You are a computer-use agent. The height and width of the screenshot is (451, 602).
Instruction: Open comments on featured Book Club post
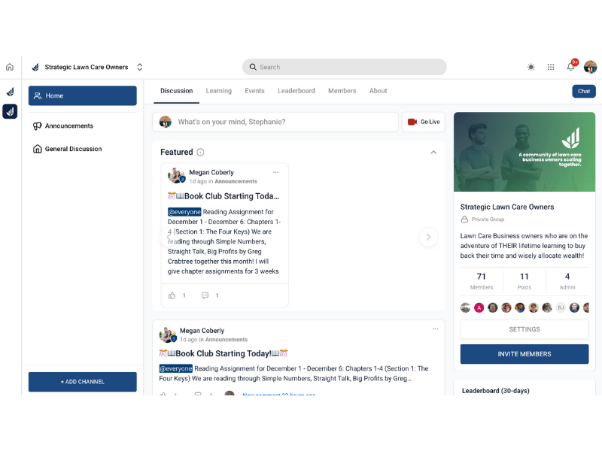coord(205,295)
